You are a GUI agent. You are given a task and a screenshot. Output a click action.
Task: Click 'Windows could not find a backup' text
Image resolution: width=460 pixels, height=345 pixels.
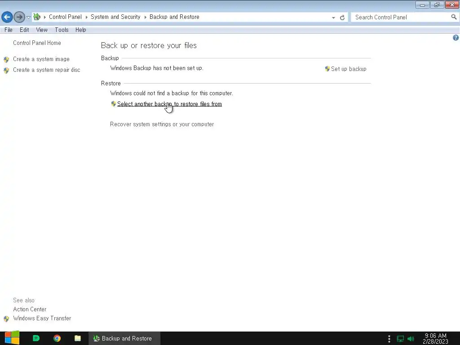(x=172, y=93)
